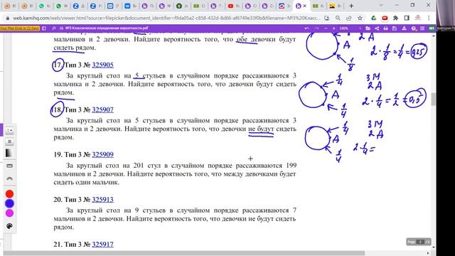Image resolution: width=455 pixels, height=256 pixels.
Task: Open the Kami help icon
Action: point(414,28)
